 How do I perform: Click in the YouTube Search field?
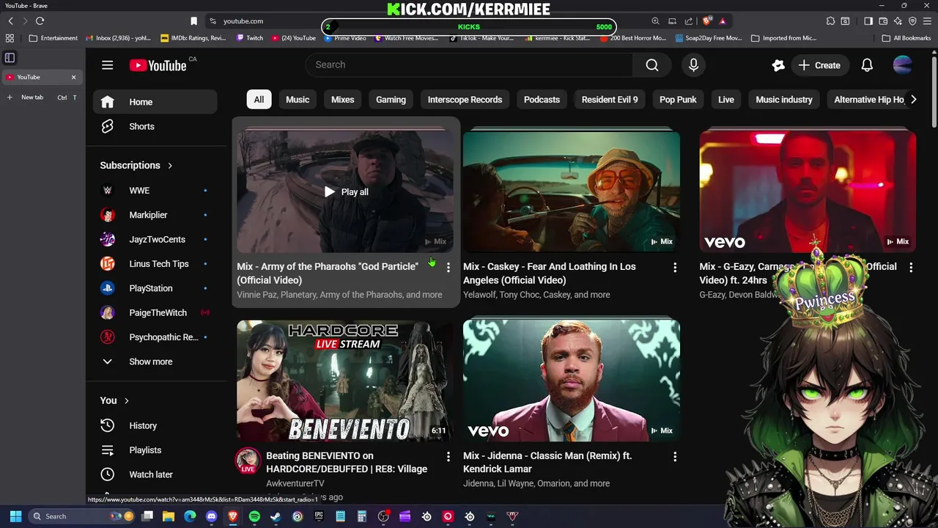tap(469, 65)
